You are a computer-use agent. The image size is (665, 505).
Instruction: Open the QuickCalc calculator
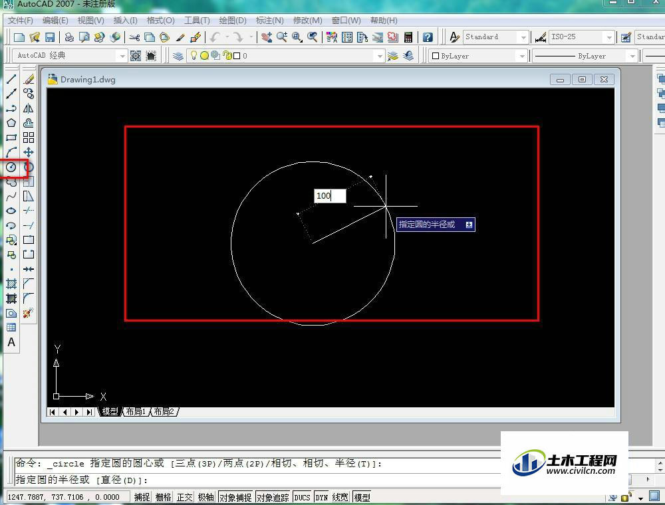tap(408, 37)
